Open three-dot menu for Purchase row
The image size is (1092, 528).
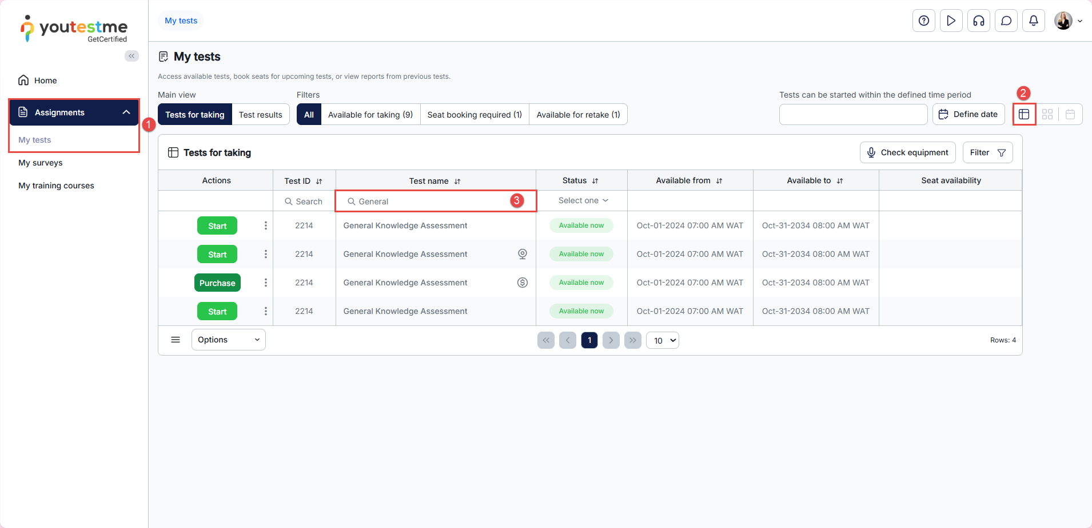coord(265,283)
